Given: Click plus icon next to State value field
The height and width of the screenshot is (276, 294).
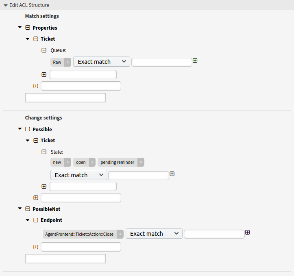Looking at the screenshot, I should (172, 174).
